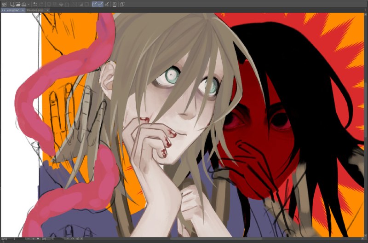Save the current document
368x243 pixels.
click(x=24, y=4)
